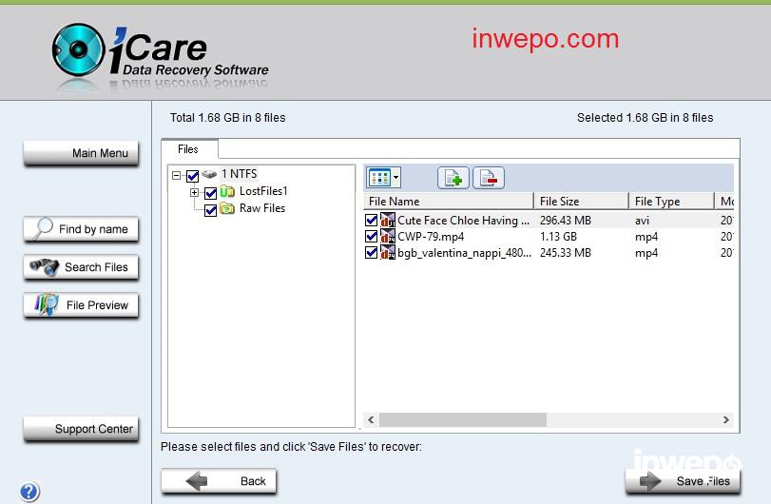Screen dimensions: 771x504
Task: Expand the LostFiles1 tree node
Action: point(194,192)
